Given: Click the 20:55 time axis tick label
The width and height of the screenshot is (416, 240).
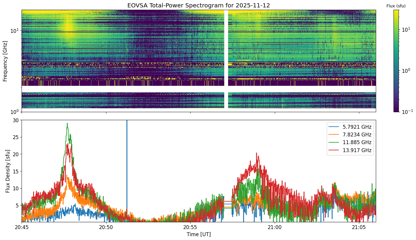Looking at the screenshot, I should point(190,228).
